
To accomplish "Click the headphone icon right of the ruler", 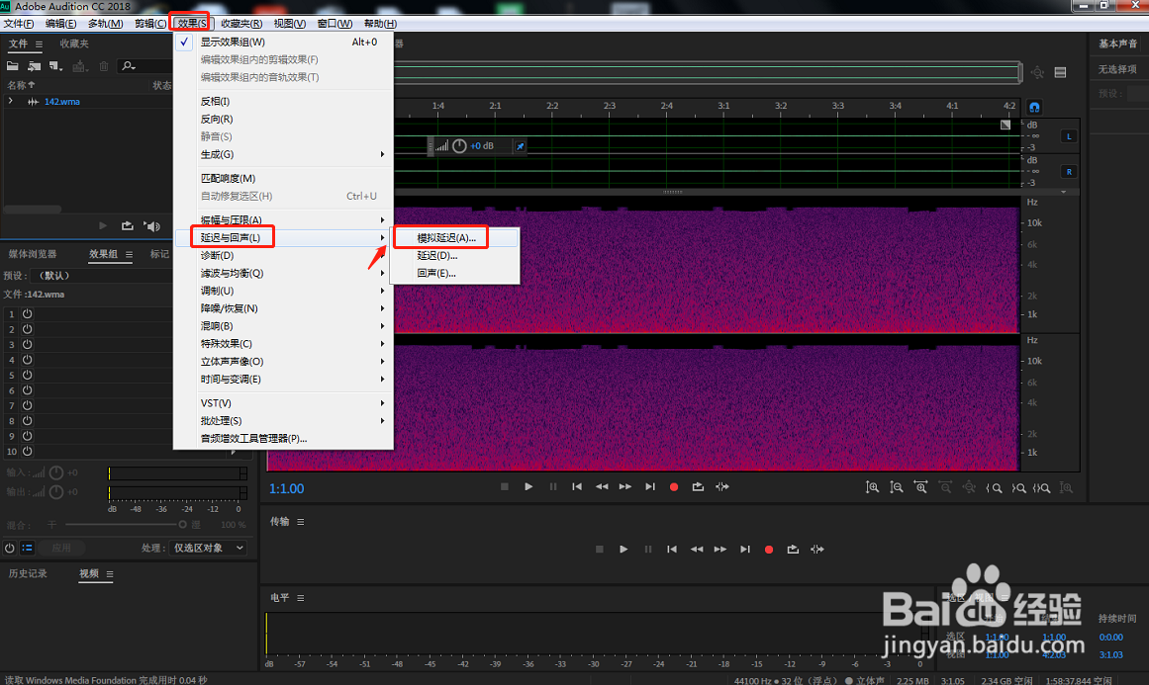I will [1034, 107].
